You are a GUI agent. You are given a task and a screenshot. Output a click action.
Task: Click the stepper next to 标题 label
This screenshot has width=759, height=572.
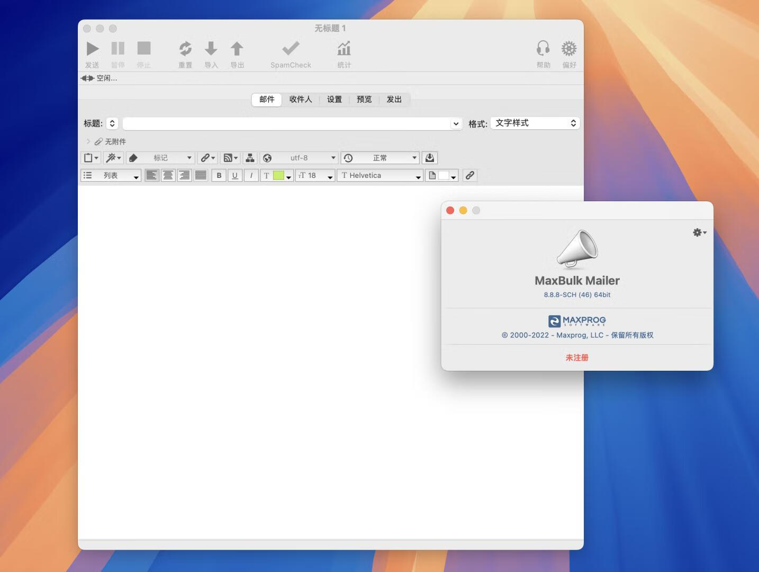tap(112, 123)
